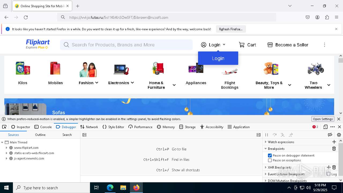Open Flipkart three-dot more menu

tap(325, 45)
